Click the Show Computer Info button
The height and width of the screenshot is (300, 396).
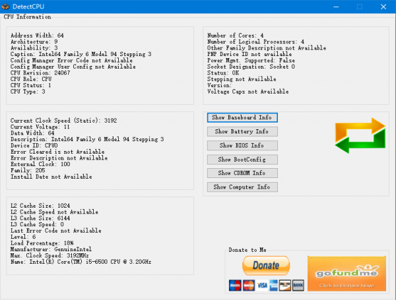[242, 187]
